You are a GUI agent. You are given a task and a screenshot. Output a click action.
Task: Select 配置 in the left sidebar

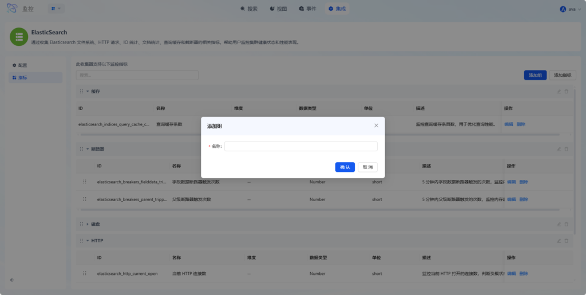pos(35,65)
